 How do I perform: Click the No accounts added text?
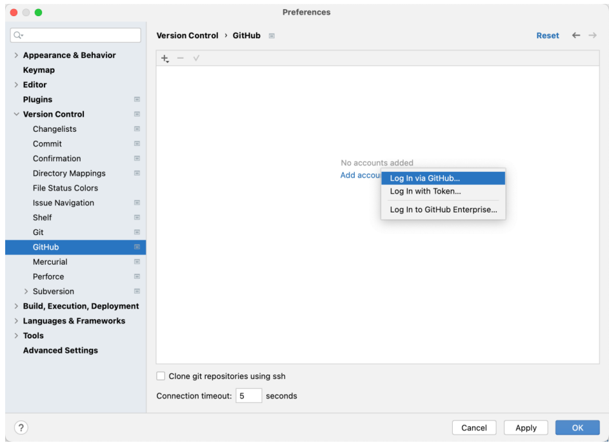coord(377,163)
